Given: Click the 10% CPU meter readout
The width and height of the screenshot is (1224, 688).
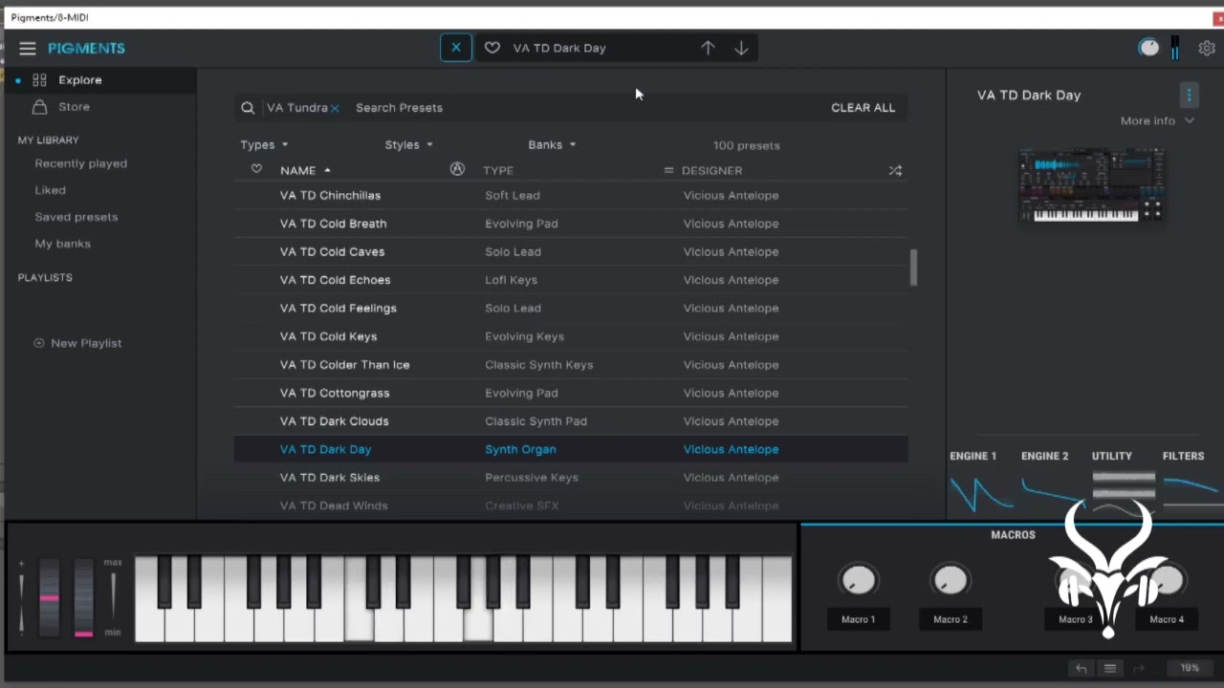Looking at the screenshot, I should click(x=1190, y=669).
